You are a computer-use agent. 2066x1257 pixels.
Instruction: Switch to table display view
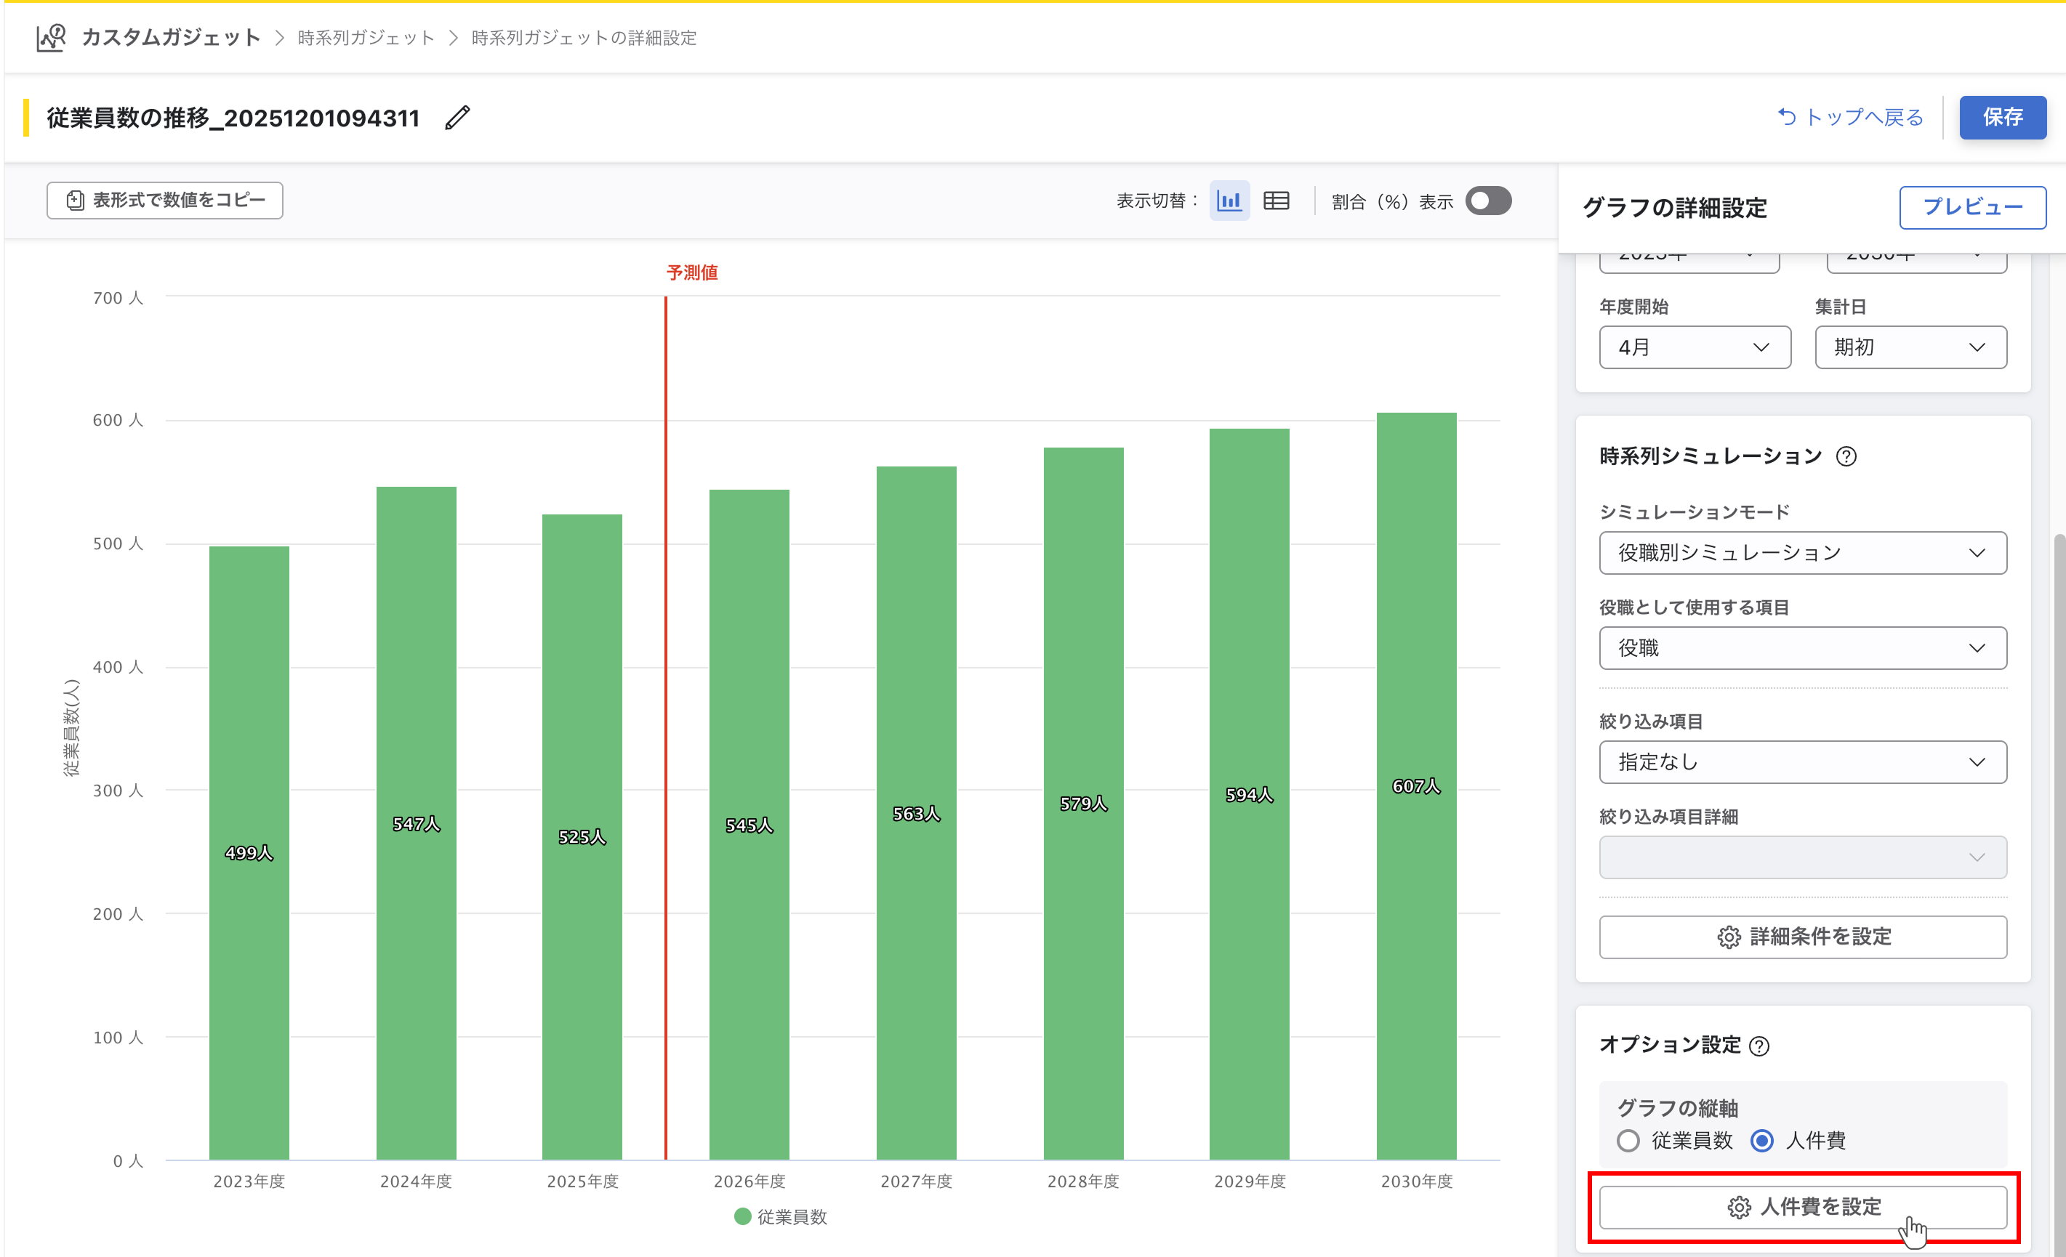(1276, 201)
